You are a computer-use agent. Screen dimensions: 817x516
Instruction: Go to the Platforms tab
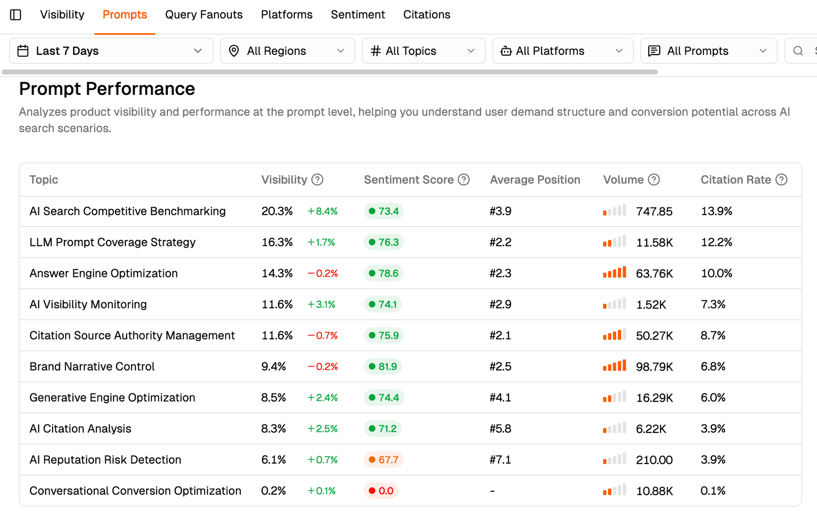[287, 15]
